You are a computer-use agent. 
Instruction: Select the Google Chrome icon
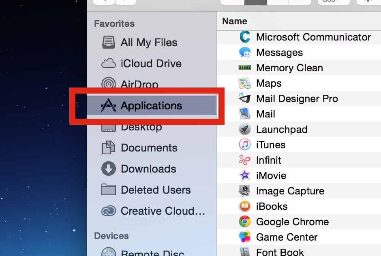(x=245, y=222)
